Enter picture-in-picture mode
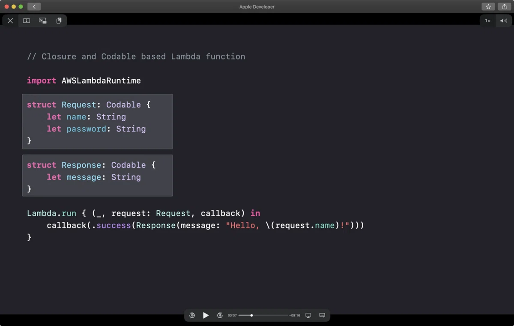This screenshot has width=514, height=326. click(43, 21)
